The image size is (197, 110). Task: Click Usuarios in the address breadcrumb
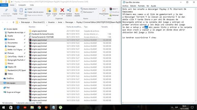(51, 22)
